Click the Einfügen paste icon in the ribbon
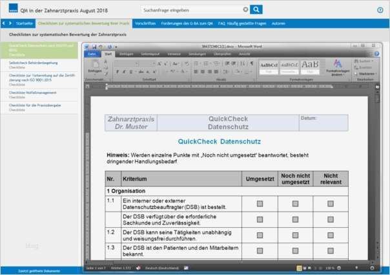Screen dimensions: 390x275 (95, 65)
